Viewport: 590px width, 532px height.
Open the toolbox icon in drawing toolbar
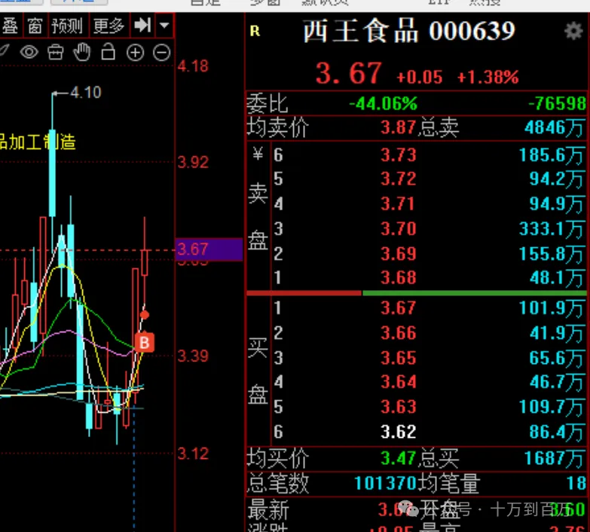(55, 52)
